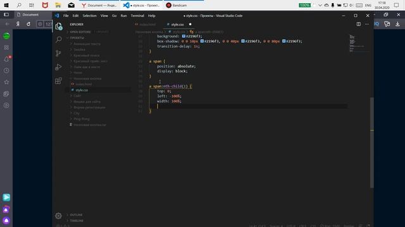
Task: Collapse the Неоновая кнопка folder
Action: pyautogui.click(x=87, y=78)
